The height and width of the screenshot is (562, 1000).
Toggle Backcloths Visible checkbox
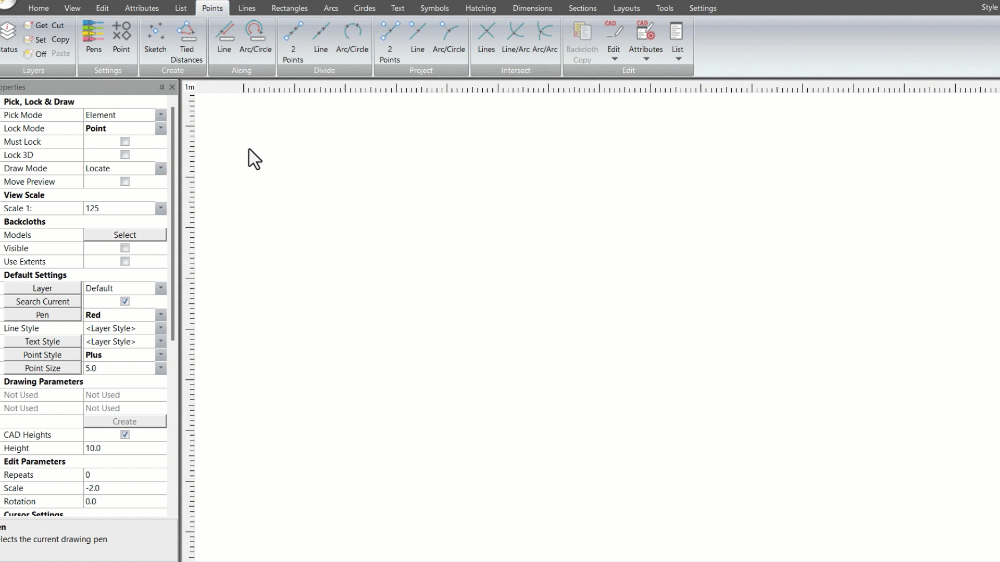(125, 248)
